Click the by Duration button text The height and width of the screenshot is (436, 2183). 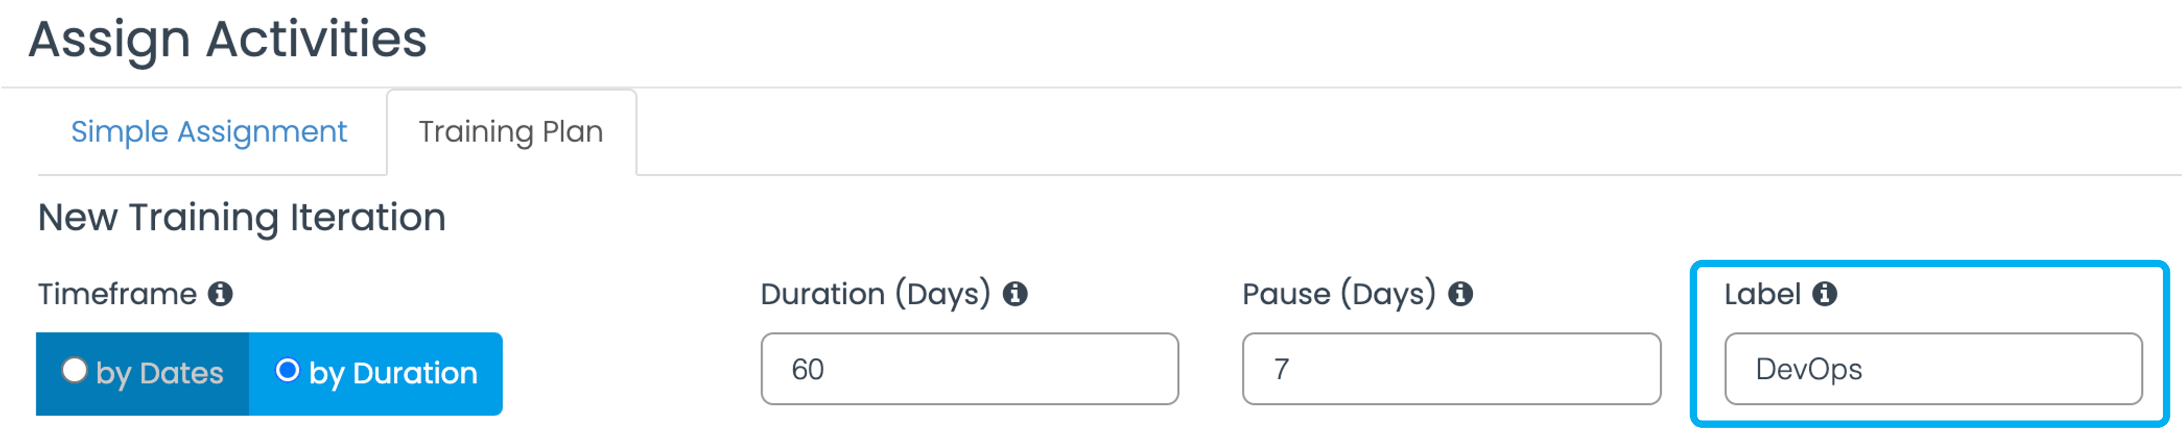[393, 374]
